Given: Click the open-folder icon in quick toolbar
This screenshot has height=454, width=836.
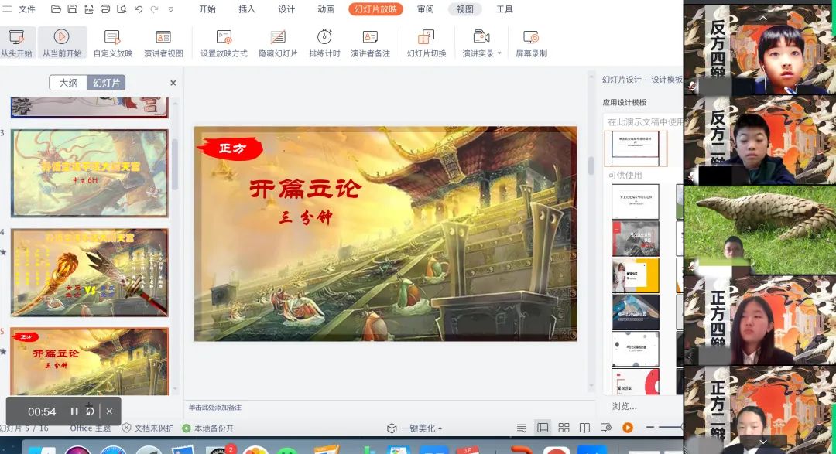Looking at the screenshot, I should pyautogui.click(x=56, y=9).
